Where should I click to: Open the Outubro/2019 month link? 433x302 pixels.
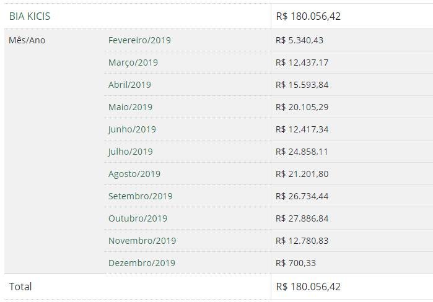[x=138, y=218]
